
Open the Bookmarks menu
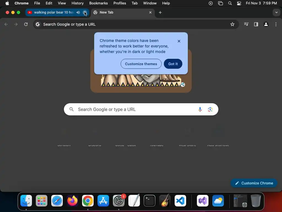[98, 3]
